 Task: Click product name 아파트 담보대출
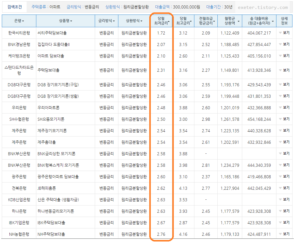pos(51,56)
